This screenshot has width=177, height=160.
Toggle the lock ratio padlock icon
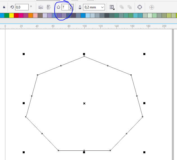(4, 7)
